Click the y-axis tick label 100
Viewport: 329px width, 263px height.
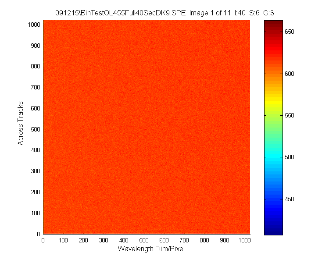tap(35, 213)
